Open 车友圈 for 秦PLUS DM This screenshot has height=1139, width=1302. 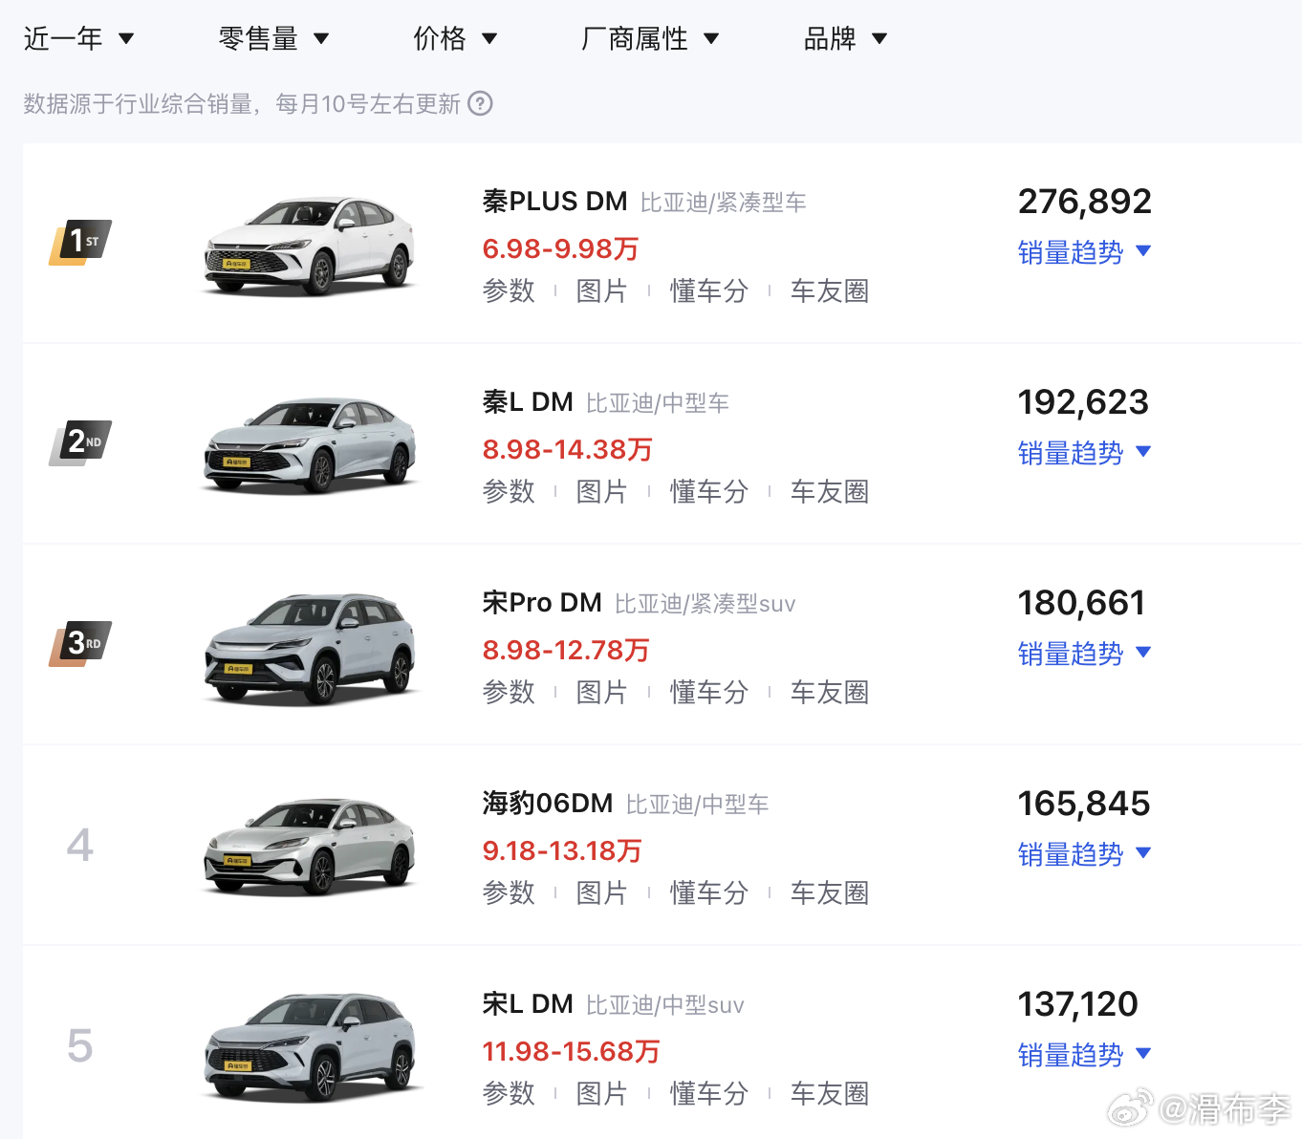(x=829, y=291)
